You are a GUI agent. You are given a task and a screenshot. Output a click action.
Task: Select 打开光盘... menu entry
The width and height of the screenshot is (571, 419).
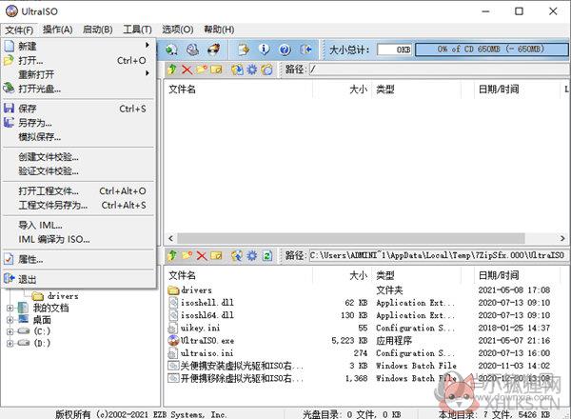click(79, 89)
